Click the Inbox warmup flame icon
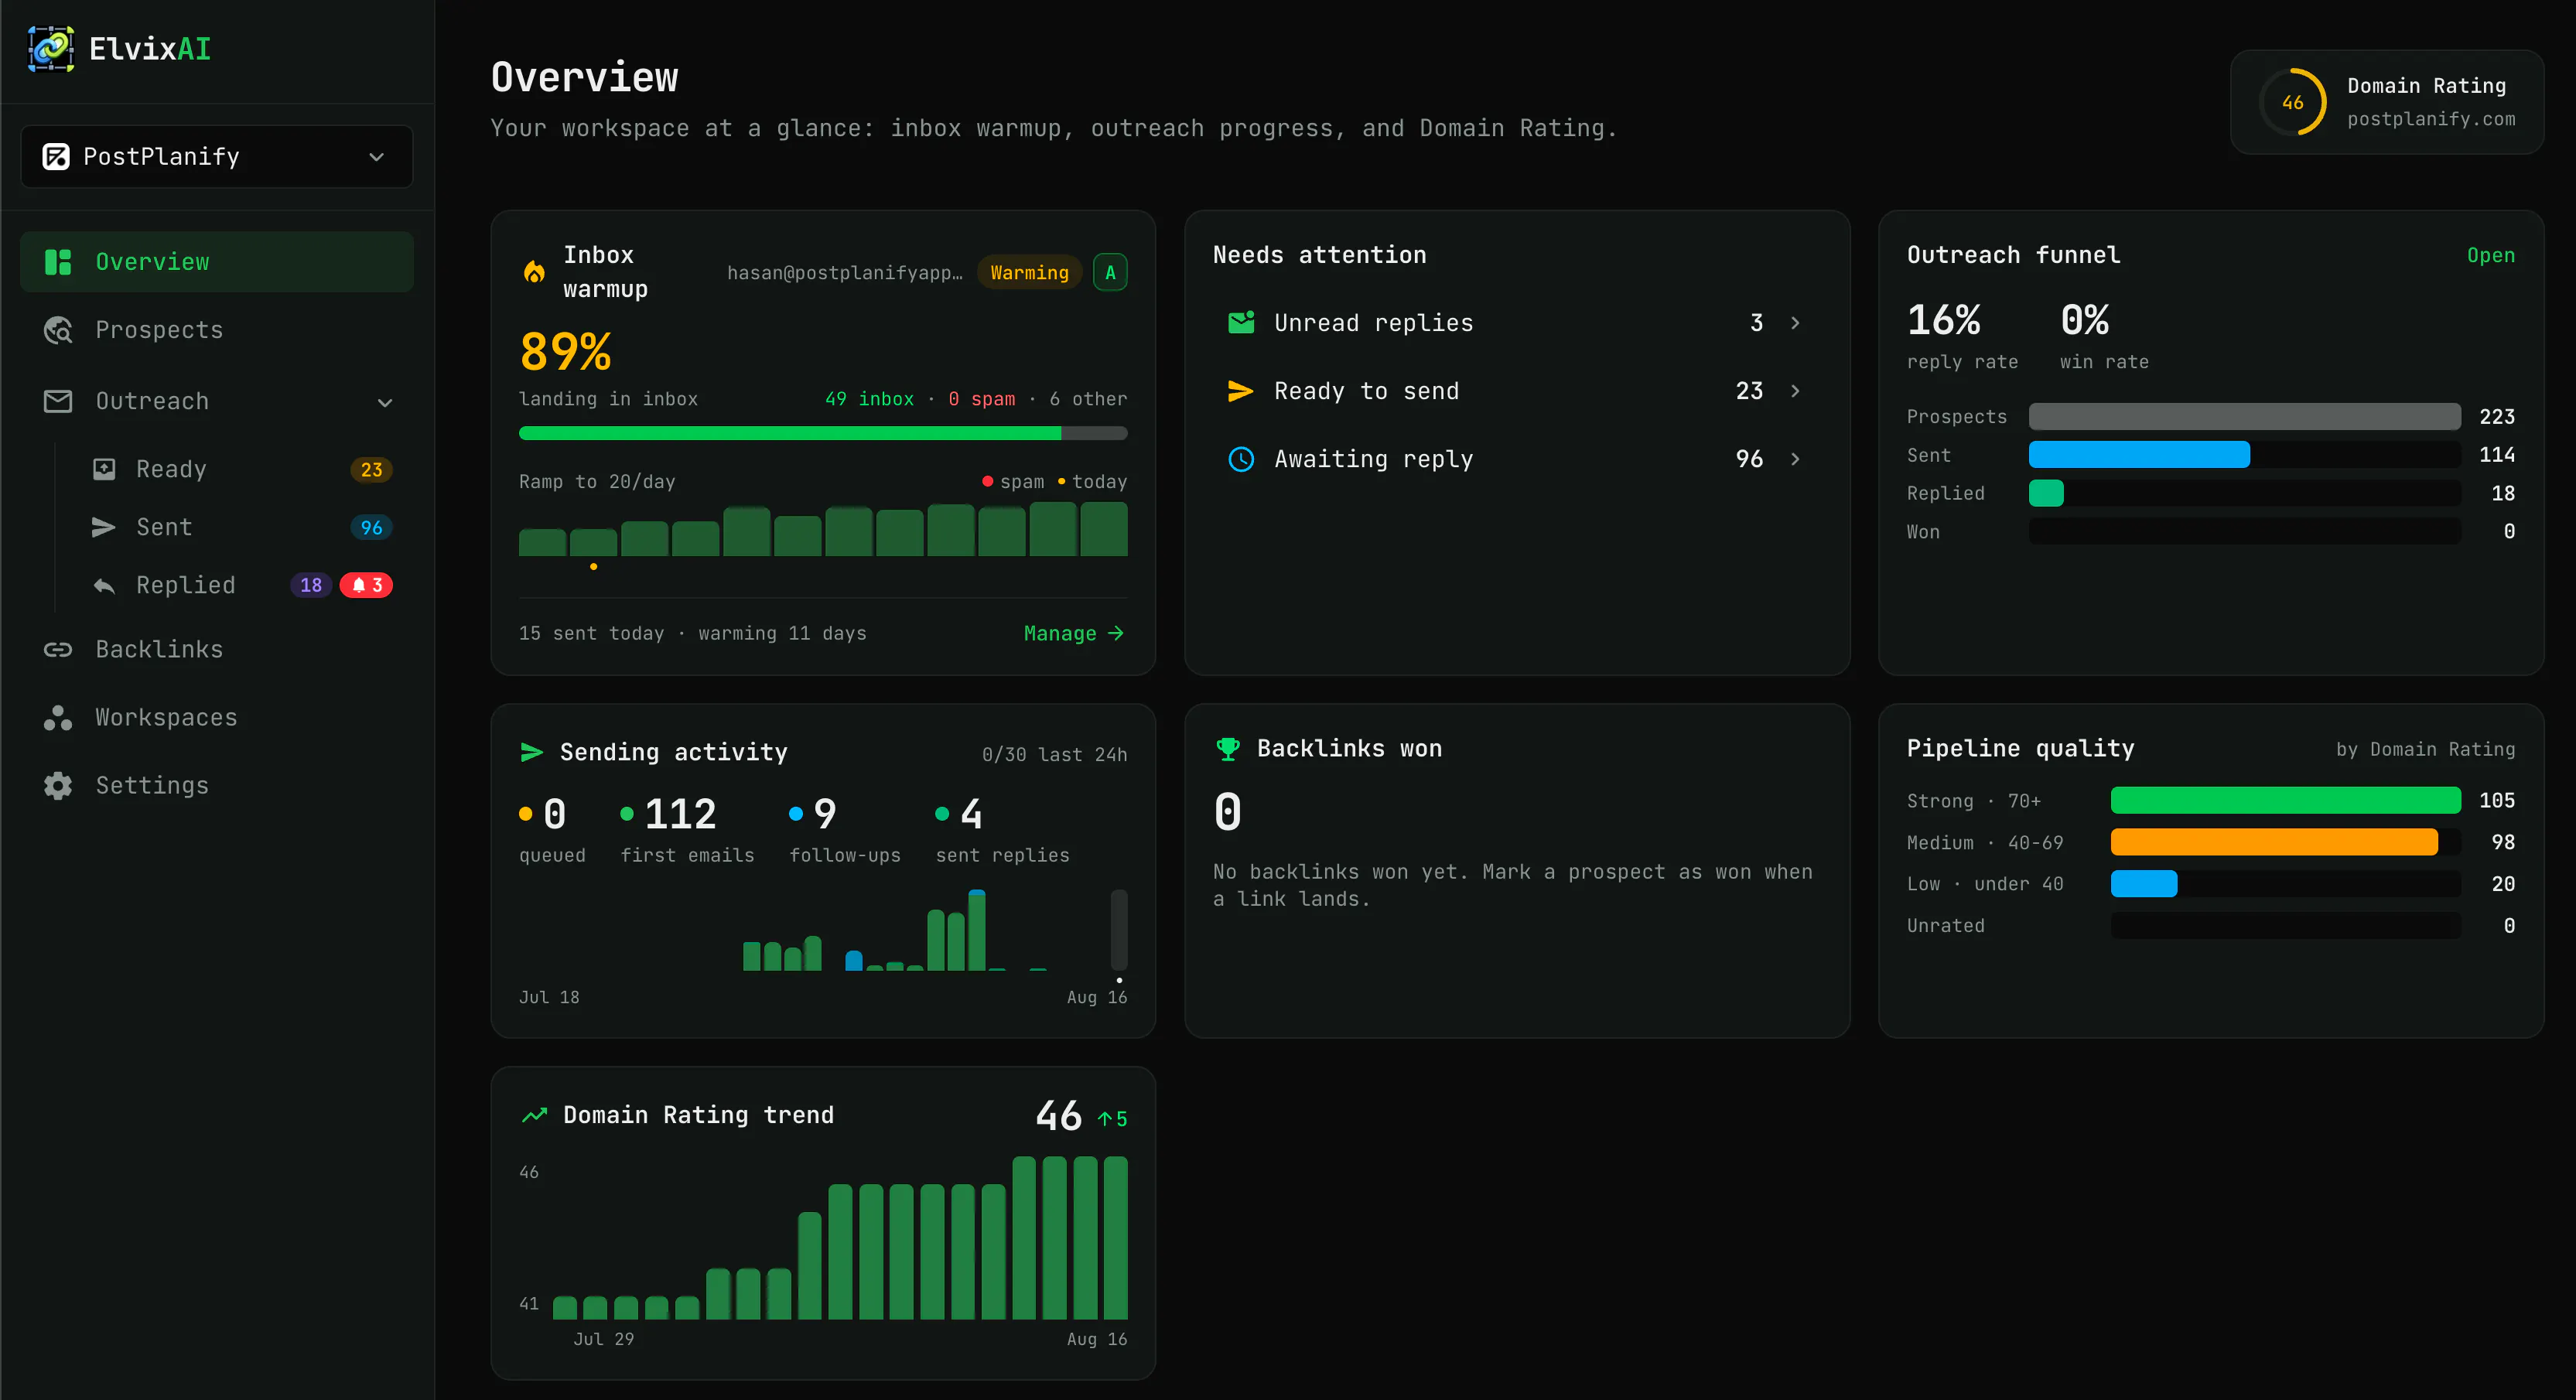 point(534,272)
